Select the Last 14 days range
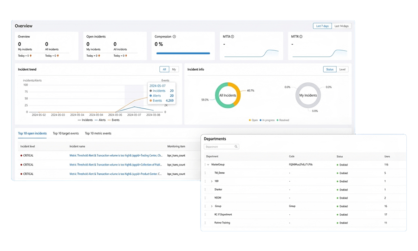This screenshot has width=418, height=251. 341,26
